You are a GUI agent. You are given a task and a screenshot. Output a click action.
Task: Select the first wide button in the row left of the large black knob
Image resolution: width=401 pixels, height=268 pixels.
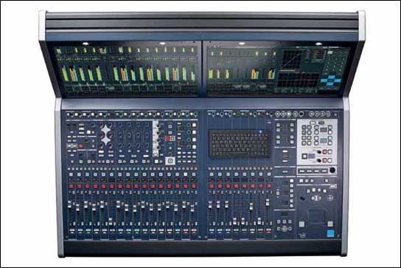coord(302,171)
